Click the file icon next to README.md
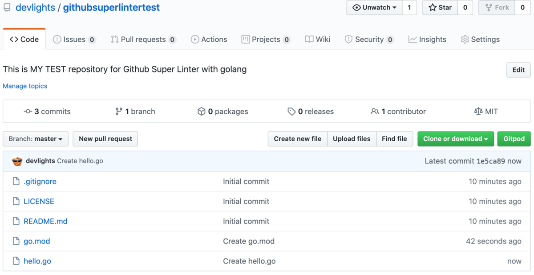Viewport: 534px width, 275px height. 16,221
